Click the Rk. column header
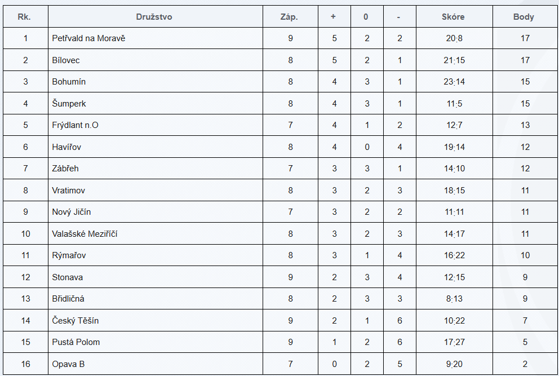This screenshot has height=376, width=559. click(25, 17)
